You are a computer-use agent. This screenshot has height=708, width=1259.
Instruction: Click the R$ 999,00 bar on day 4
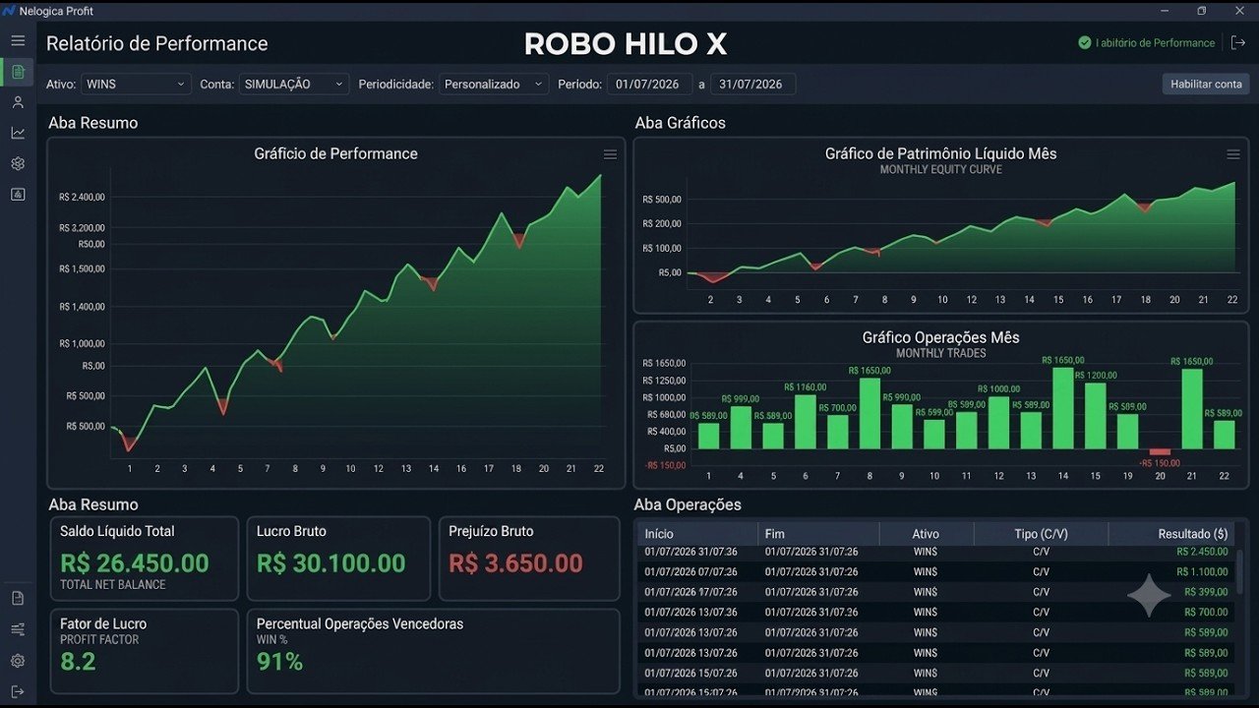tap(741, 428)
